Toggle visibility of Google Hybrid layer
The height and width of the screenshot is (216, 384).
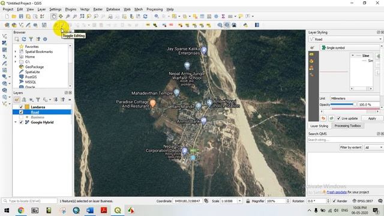(21, 122)
